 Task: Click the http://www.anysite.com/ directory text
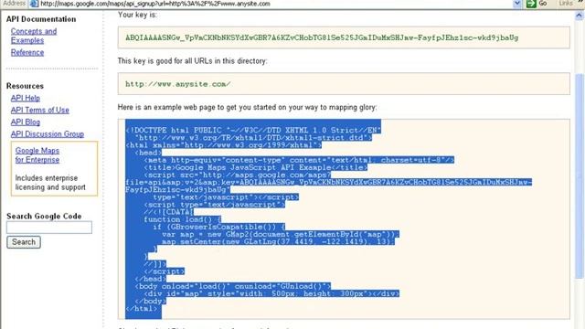178,84
